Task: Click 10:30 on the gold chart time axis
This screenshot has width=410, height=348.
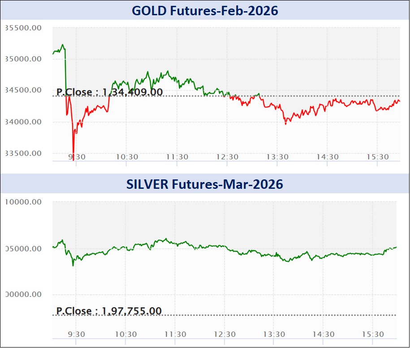Action: pyautogui.click(x=127, y=157)
